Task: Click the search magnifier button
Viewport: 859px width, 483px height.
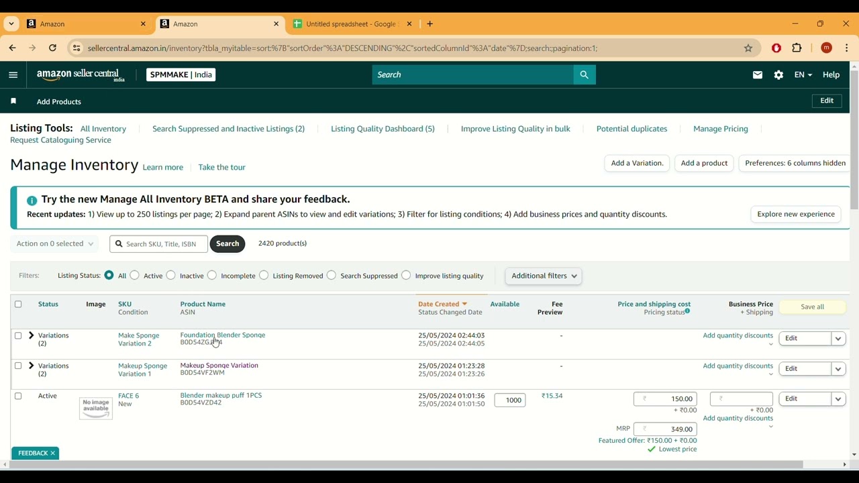Action: click(585, 75)
